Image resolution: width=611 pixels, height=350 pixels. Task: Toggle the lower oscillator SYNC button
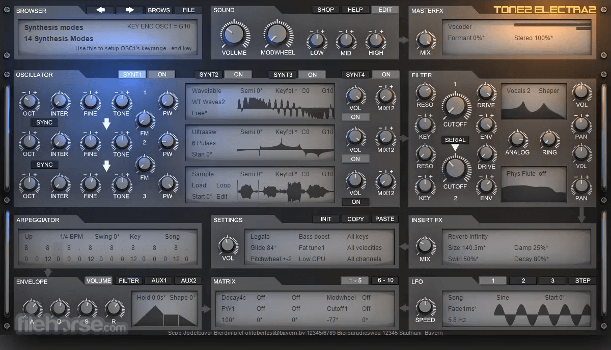(x=44, y=165)
